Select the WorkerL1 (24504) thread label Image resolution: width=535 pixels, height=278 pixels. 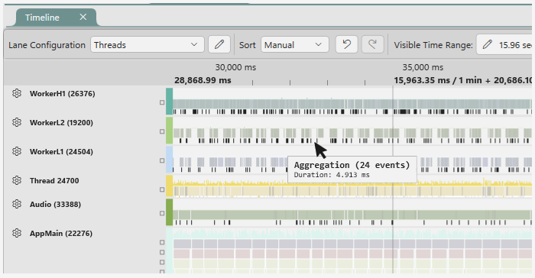(61, 151)
